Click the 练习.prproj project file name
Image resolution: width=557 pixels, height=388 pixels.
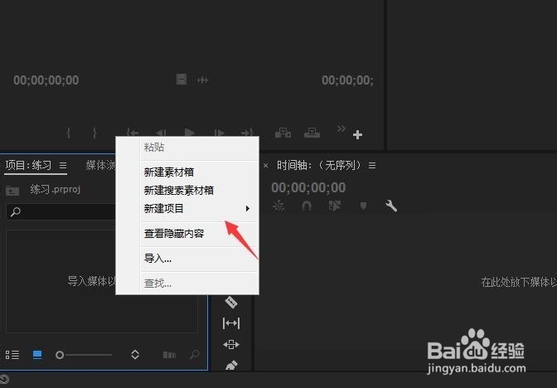[55, 189]
